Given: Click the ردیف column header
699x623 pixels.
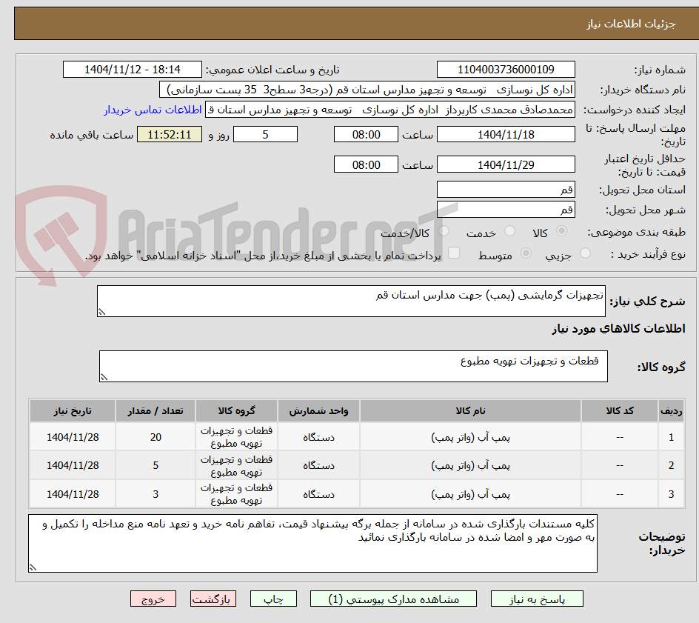Looking at the screenshot, I should pyautogui.click(x=672, y=410).
